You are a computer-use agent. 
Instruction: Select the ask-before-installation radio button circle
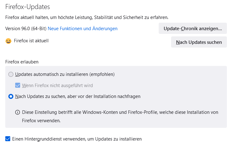tap(11, 96)
